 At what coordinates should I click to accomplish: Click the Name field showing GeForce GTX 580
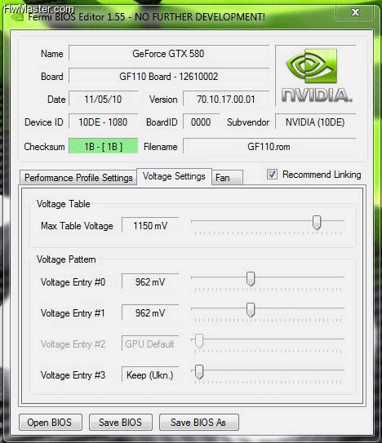pyautogui.click(x=168, y=53)
